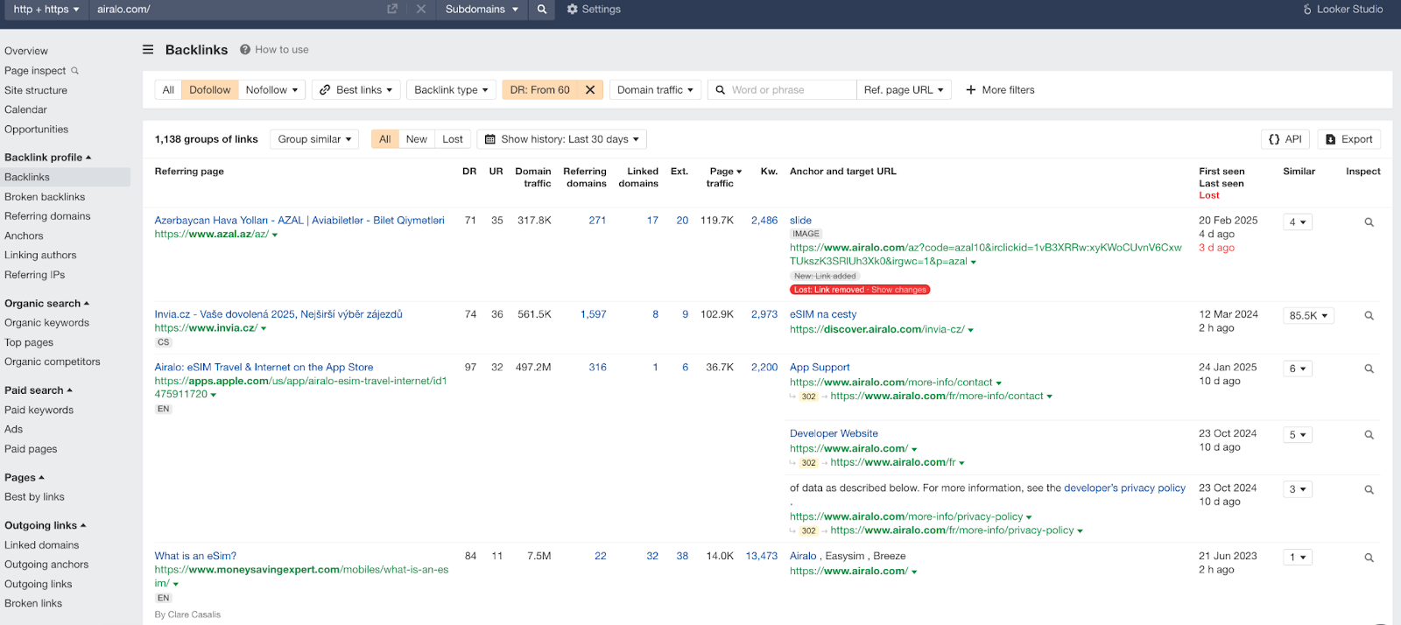Screen dimensions: 1401x625
Task: Go to Referring domains
Action: click(x=47, y=216)
